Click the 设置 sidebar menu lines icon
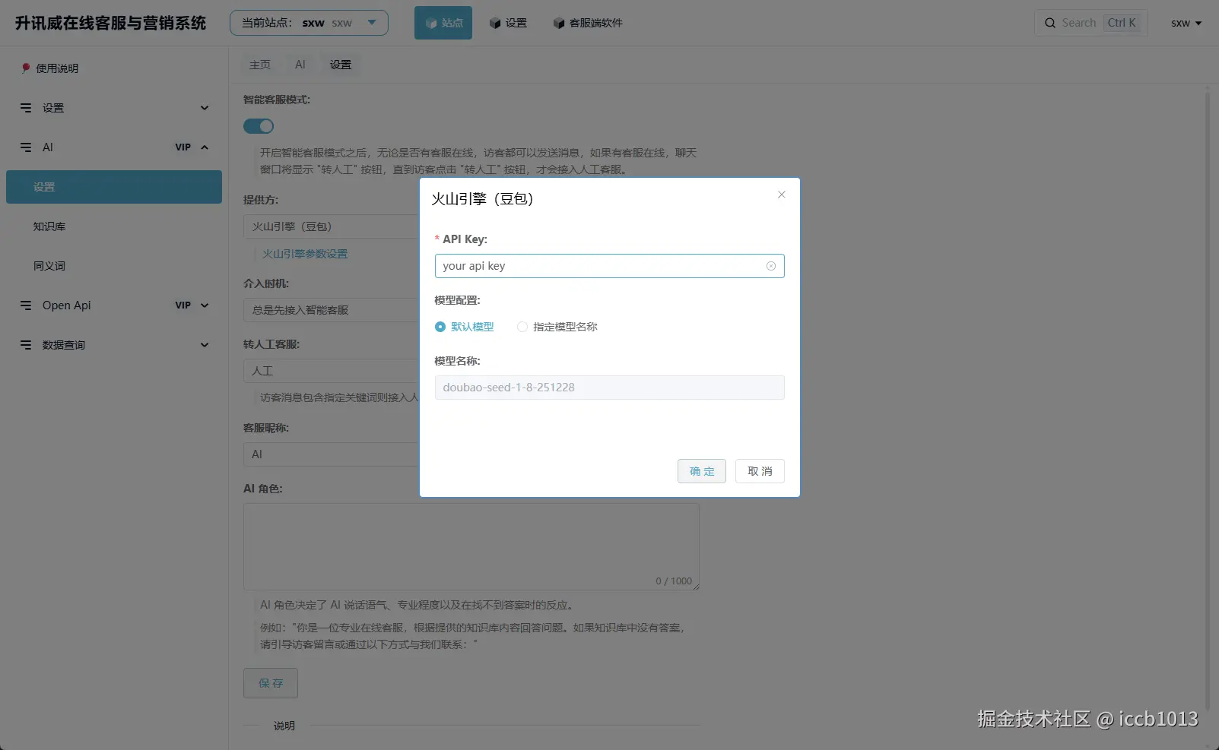The image size is (1219, 750). (26, 108)
